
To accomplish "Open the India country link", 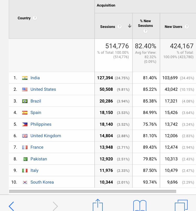I will (x=35, y=78).
